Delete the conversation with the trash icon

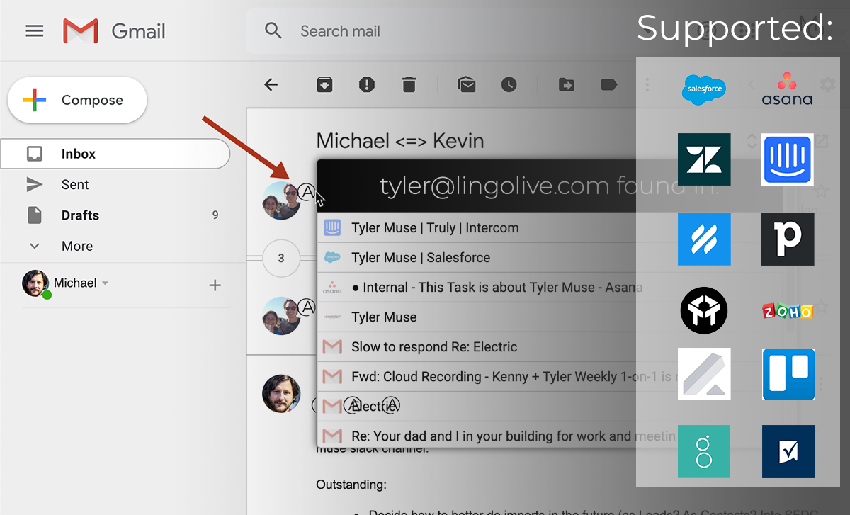tap(409, 85)
